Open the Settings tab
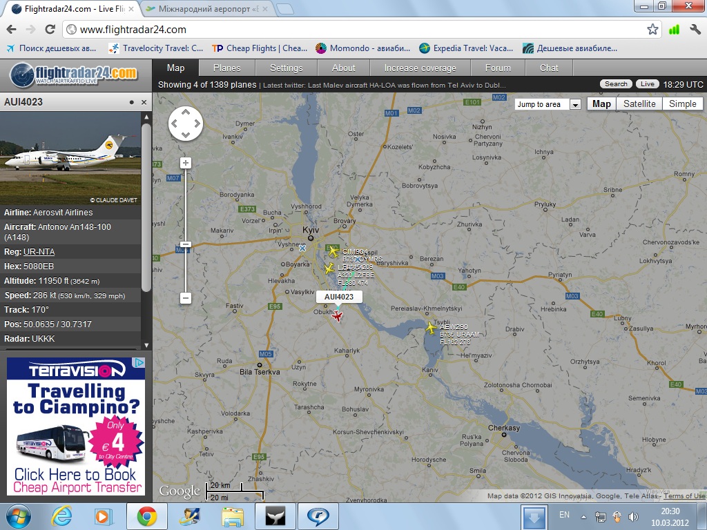The width and height of the screenshot is (707, 530). (286, 68)
